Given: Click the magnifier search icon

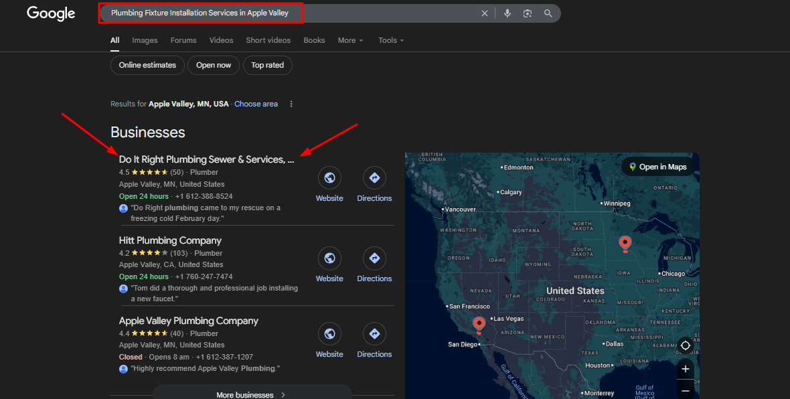Looking at the screenshot, I should [548, 13].
